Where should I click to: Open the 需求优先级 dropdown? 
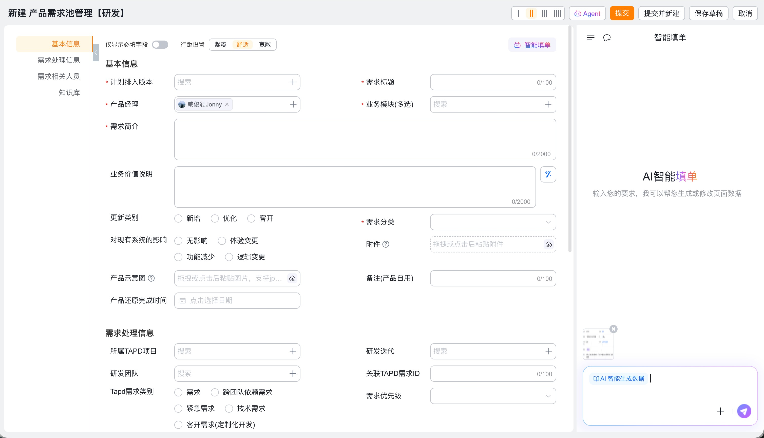click(x=493, y=396)
